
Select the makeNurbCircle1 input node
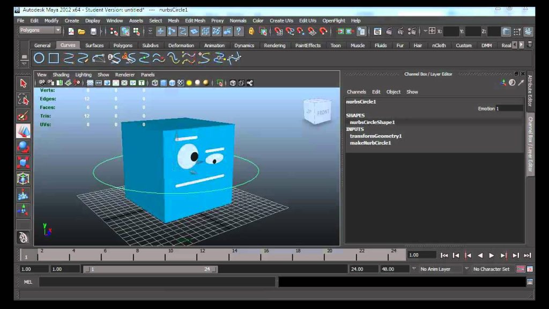coord(370,143)
